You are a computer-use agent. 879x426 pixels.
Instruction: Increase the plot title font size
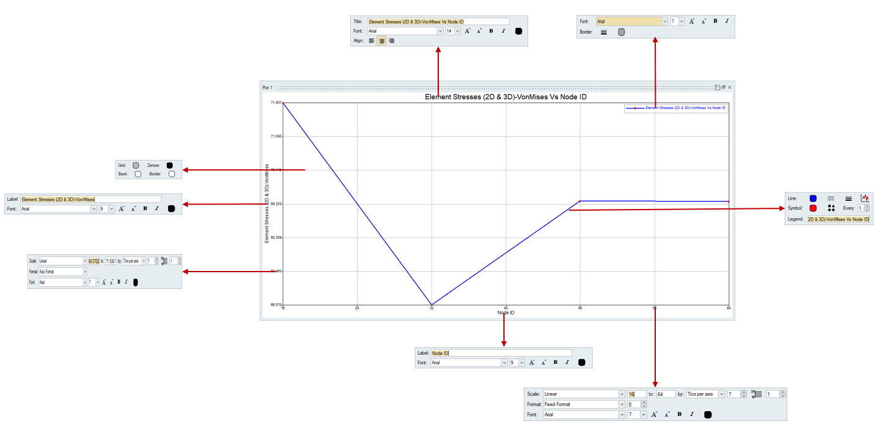(467, 31)
